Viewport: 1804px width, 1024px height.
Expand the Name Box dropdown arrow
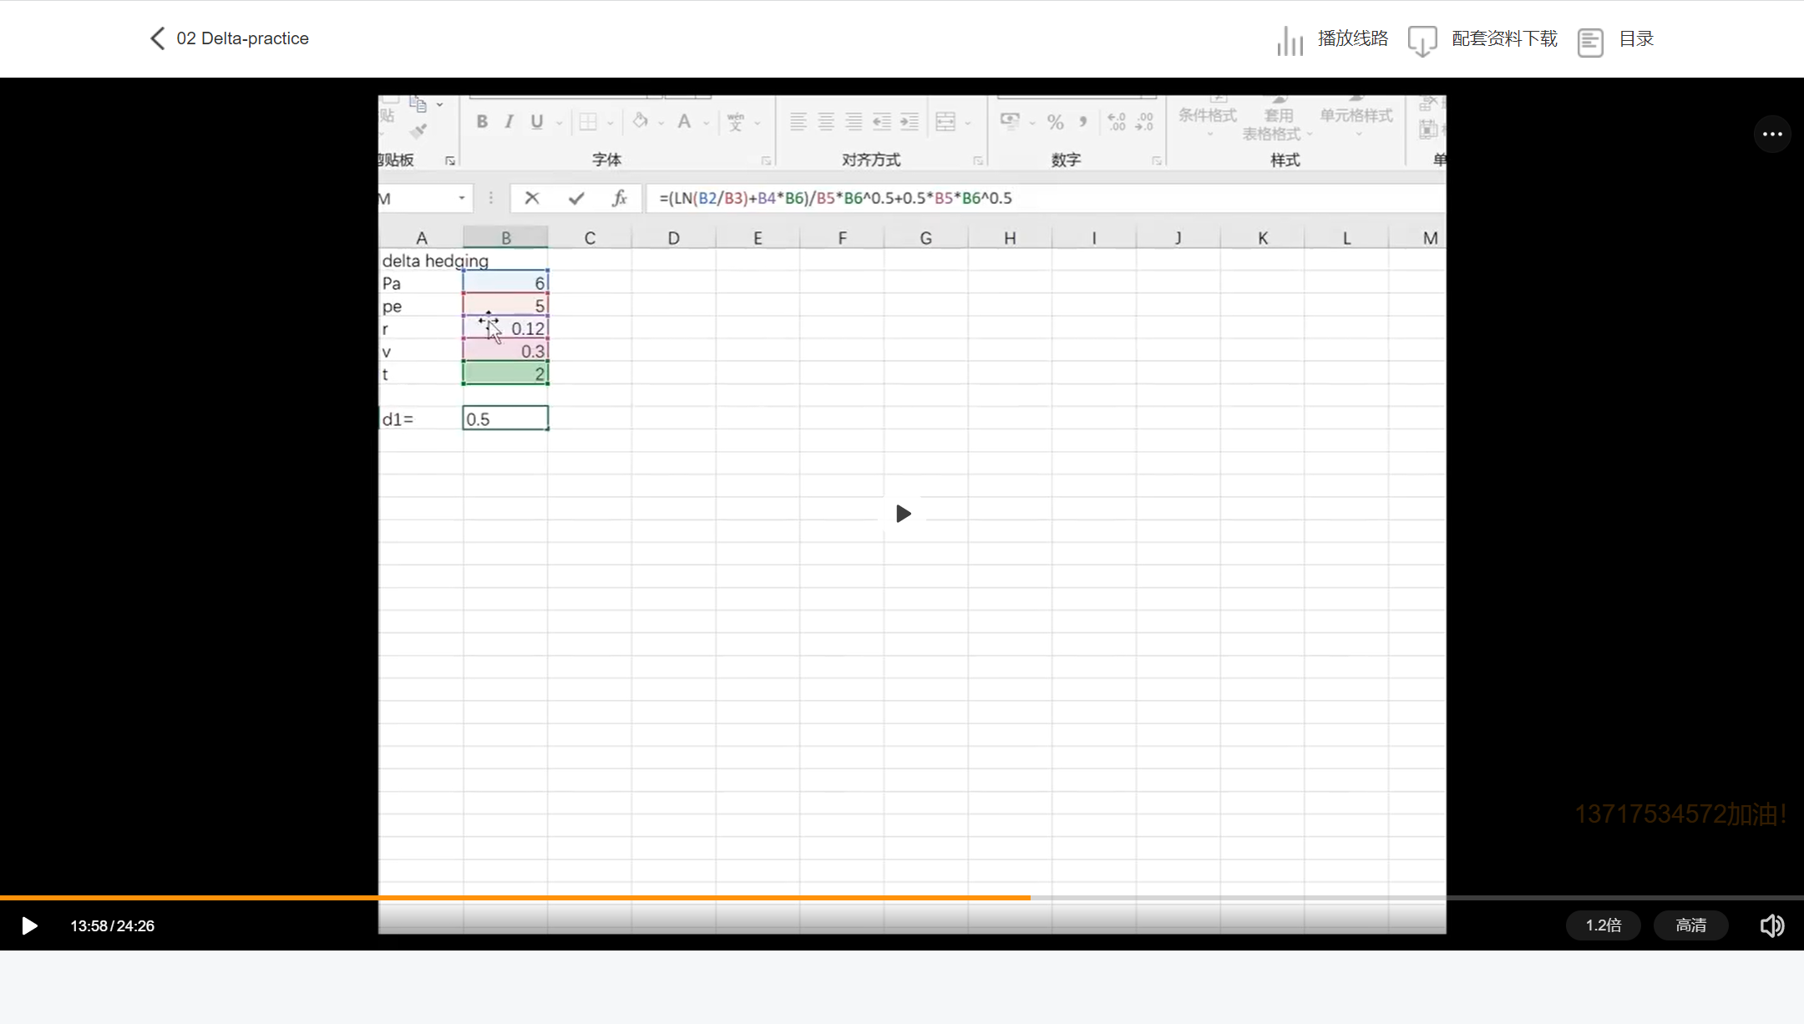[x=461, y=198]
